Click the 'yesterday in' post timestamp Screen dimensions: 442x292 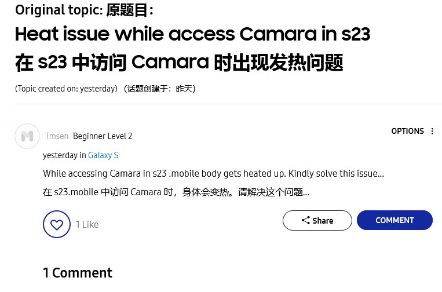[x=64, y=155]
